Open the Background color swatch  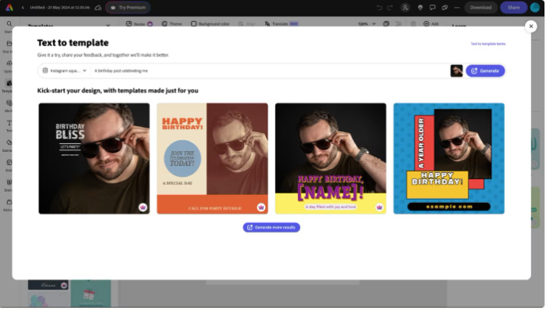point(210,23)
